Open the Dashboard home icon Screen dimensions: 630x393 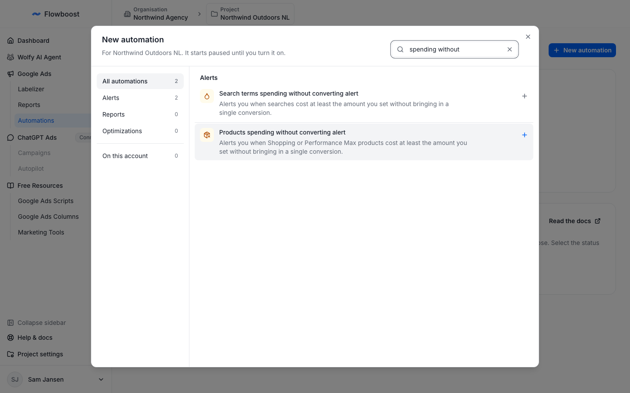[10, 41]
